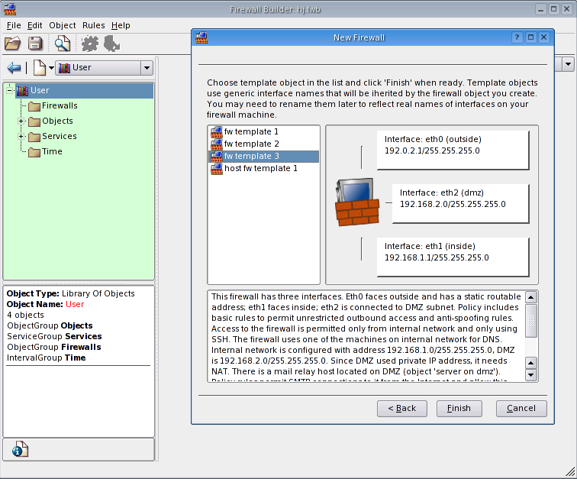Viewport: 577px width, 479px height.
Task: Click the Time folder icon
Action: click(x=34, y=152)
